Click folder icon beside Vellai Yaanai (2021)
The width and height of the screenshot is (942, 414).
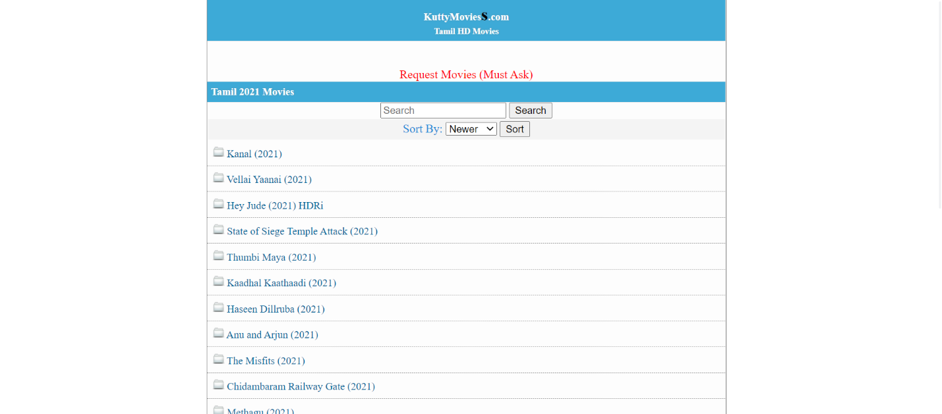pyautogui.click(x=218, y=178)
